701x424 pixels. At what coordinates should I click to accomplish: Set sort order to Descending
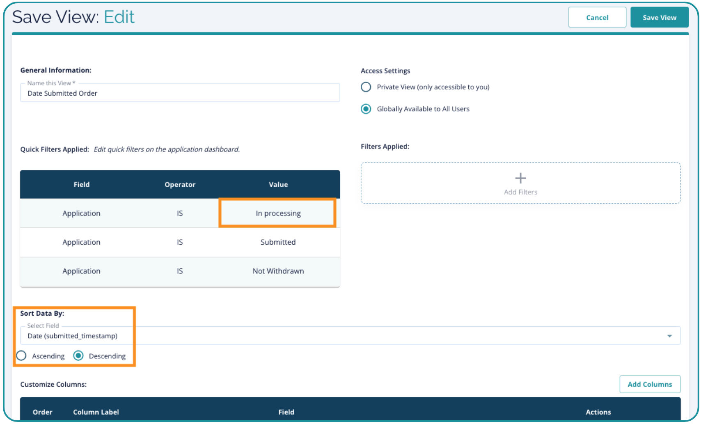[78, 355]
